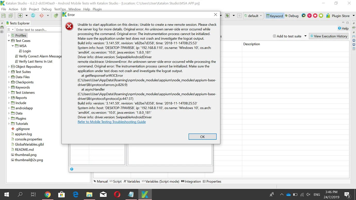356x200 pixels.
Task: Open Opera browser from the taskbar
Action: [117, 195]
